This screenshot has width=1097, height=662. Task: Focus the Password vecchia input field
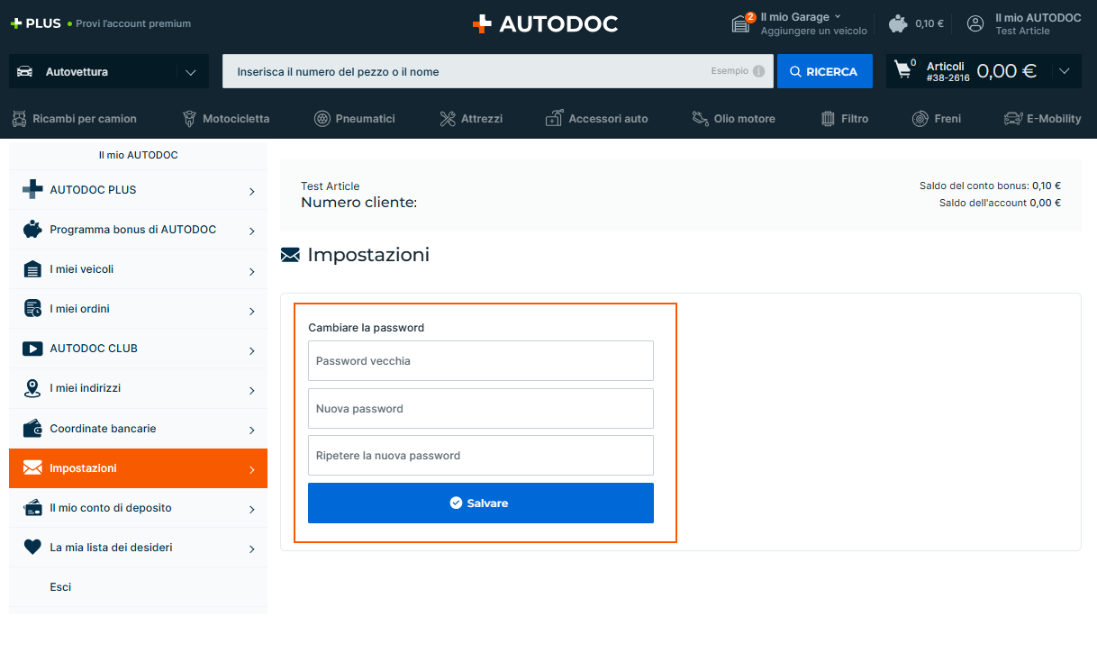(480, 360)
